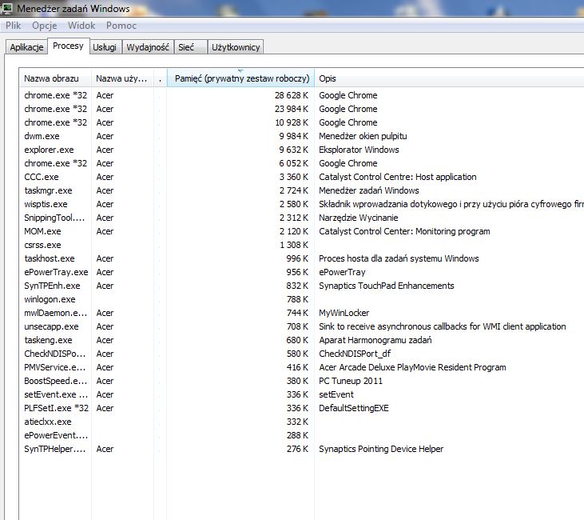Switch to the Usługi tab

coord(105,47)
